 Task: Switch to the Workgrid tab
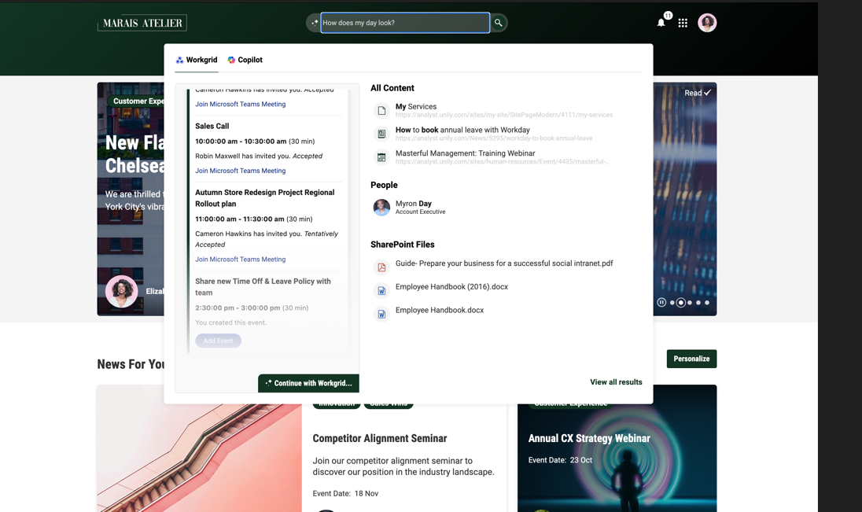197,60
